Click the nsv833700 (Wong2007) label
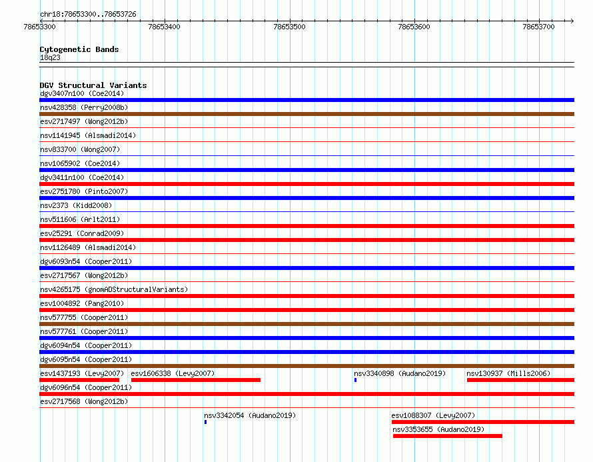The width and height of the screenshot is (593, 462). (80, 149)
